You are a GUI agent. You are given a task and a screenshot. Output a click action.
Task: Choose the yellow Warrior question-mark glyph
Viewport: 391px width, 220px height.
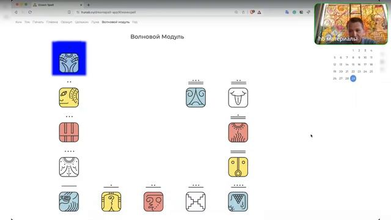coord(111,202)
